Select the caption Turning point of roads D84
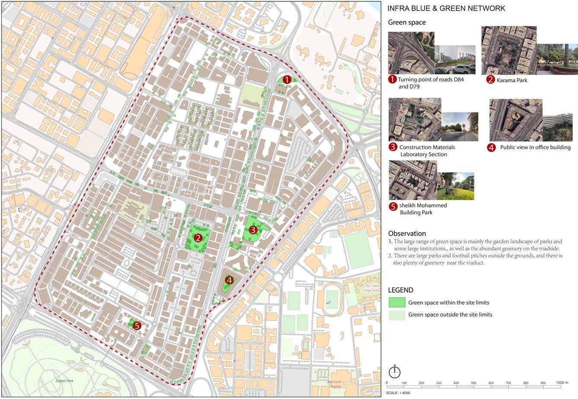The height and width of the screenshot is (399, 578). [431, 83]
